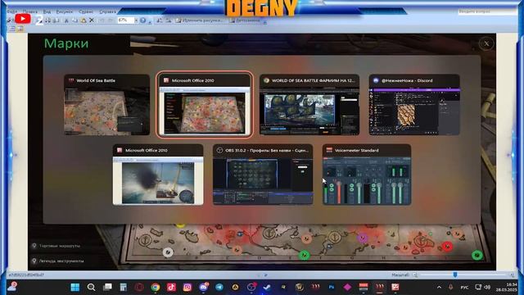Open the taskbar Search

click(x=91, y=287)
